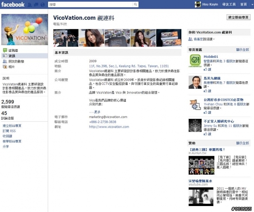254x212 pixels.
Task: Click the 相片 photo icon
Action: (5, 67)
